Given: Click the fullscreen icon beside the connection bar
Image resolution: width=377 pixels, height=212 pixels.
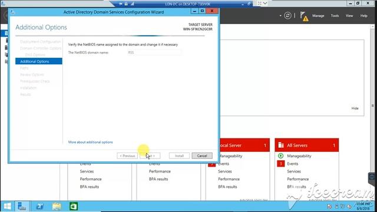Looking at the screenshot, I should coord(260,4).
